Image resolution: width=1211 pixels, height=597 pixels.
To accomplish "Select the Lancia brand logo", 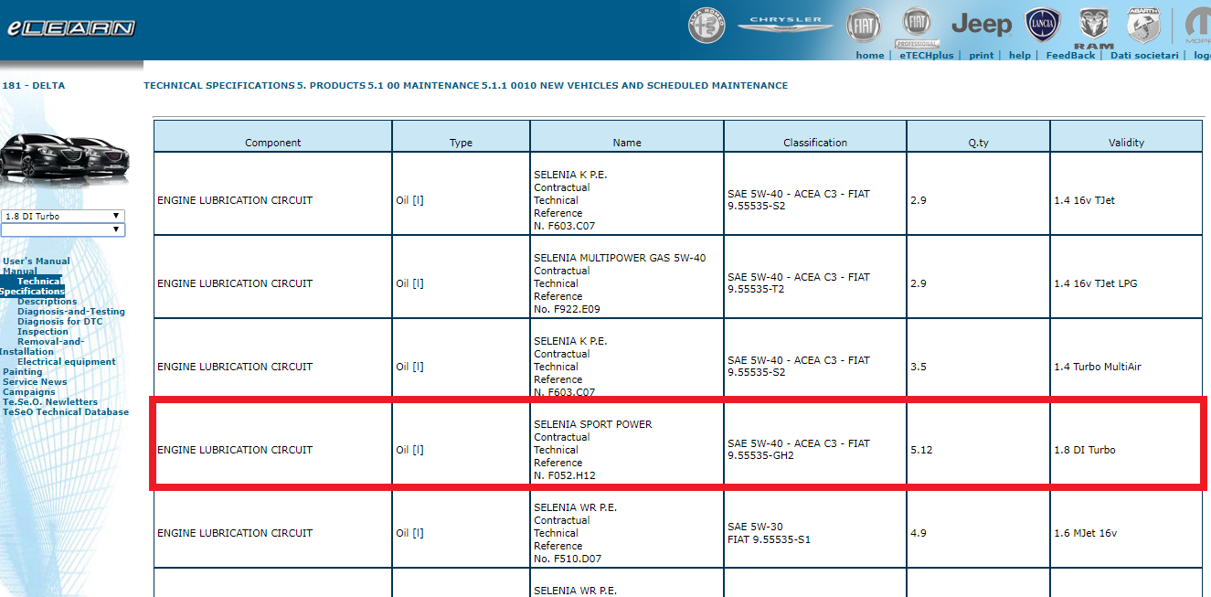I will click(1043, 25).
